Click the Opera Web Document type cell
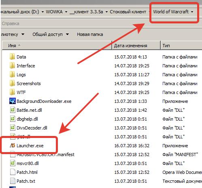 (182, 172)
